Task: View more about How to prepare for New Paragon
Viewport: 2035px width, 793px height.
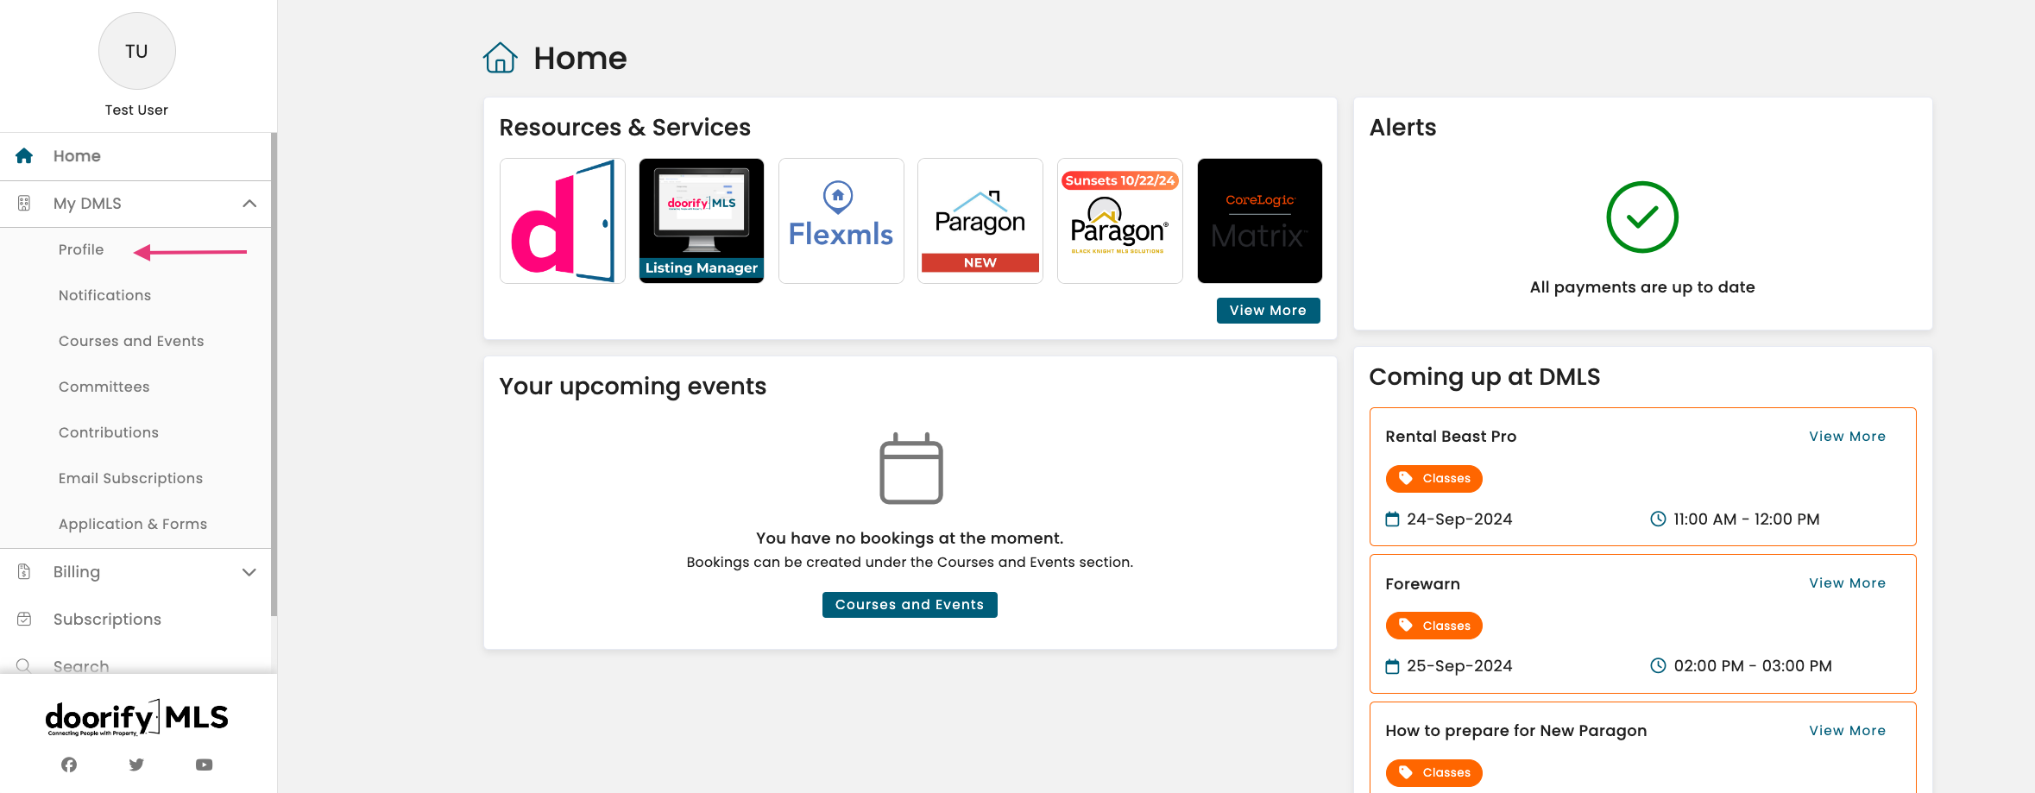Action: tap(1847, 731)
